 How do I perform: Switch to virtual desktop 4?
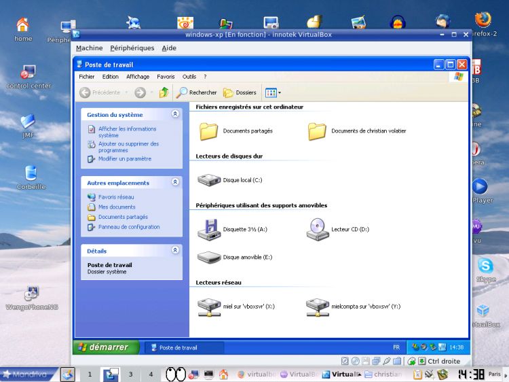coord(151,375)
